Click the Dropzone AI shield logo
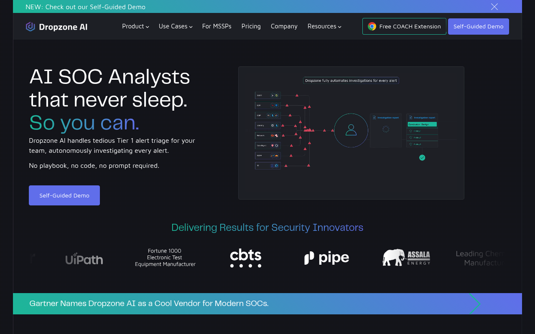Screen dimensions: 535x334 pos(30,26)
